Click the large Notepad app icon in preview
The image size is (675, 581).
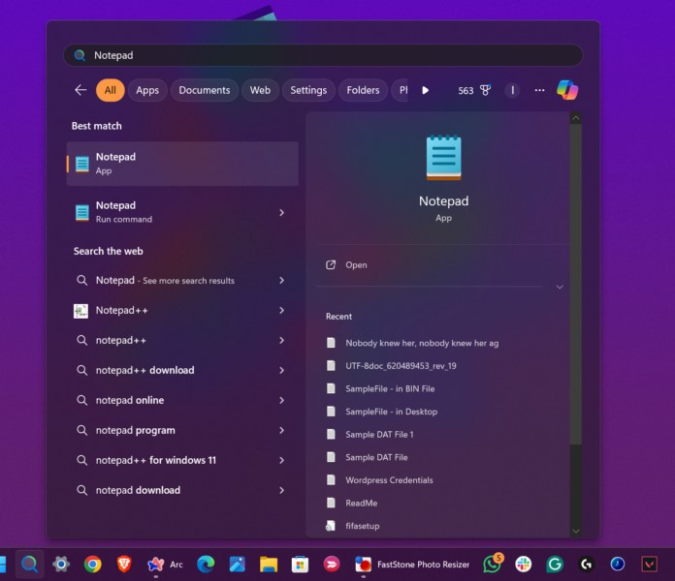(x=444, y=157)
